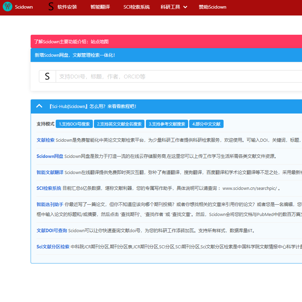
Task: Open the SCI检索系统 menu item
Action: [x=137, y=7]
